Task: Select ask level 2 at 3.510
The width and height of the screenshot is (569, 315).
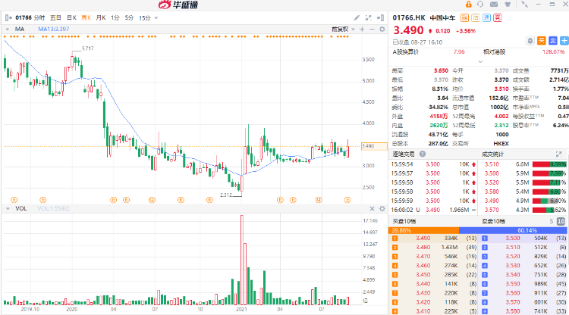Action: coord(523,248)
